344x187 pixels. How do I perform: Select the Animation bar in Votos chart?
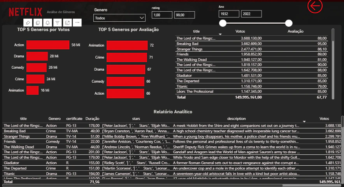click(32, 90)
